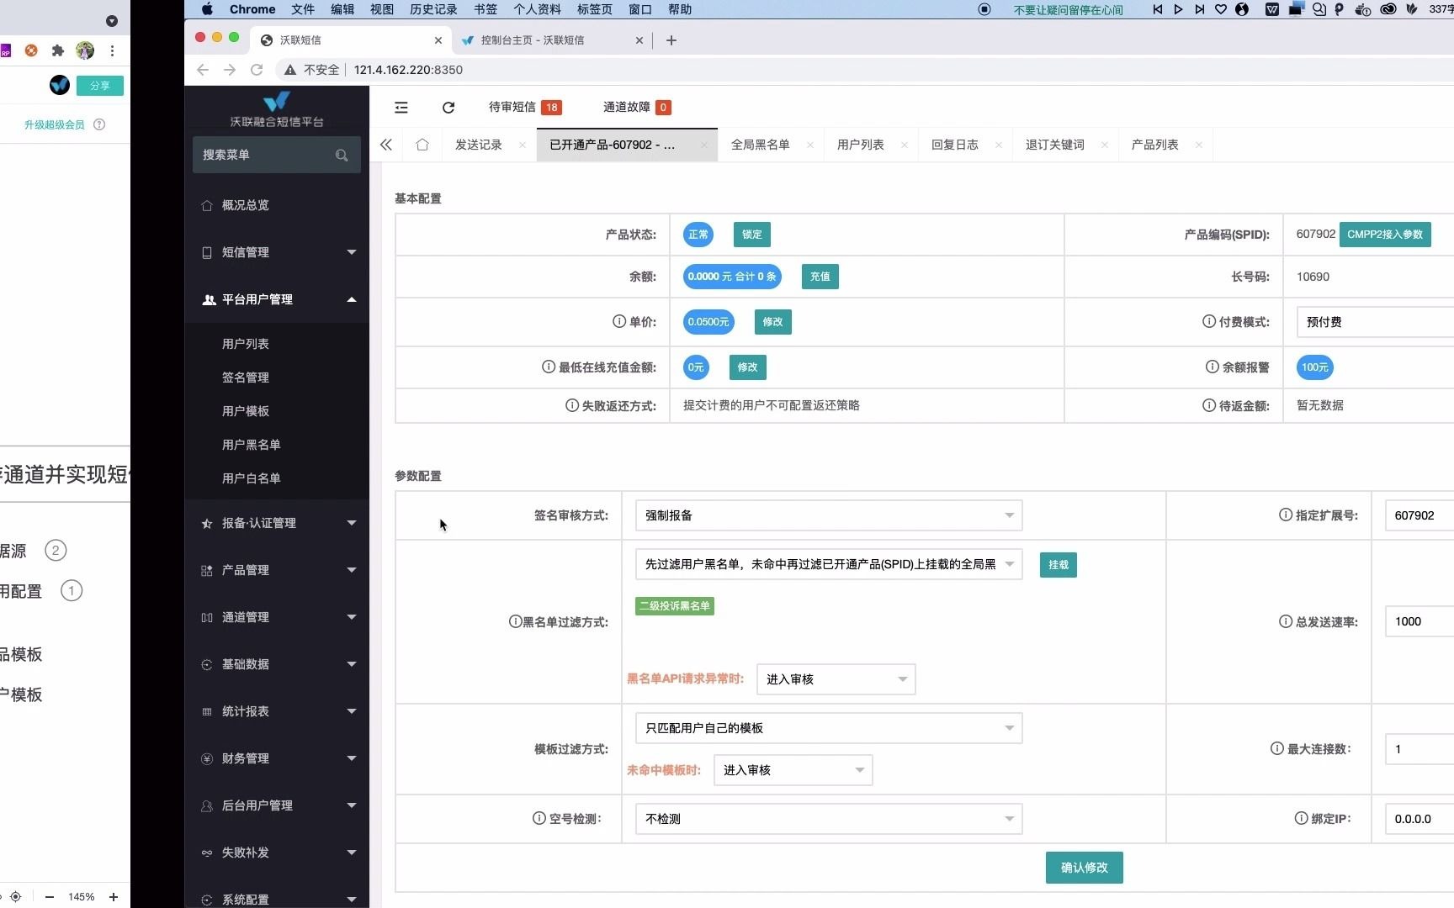Click 待审短信 pending review link
This screenshot has height=908, width=1454.
pyautogui.click(x=525, y=107)
